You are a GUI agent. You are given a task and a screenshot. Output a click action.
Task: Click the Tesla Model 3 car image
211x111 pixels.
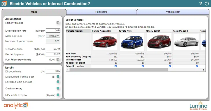pyautogui.click(x=186, y=42)
